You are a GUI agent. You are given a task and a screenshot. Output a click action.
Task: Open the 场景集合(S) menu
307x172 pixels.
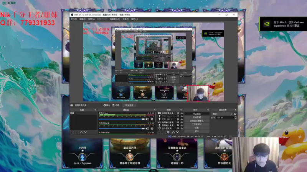point(115,19)
